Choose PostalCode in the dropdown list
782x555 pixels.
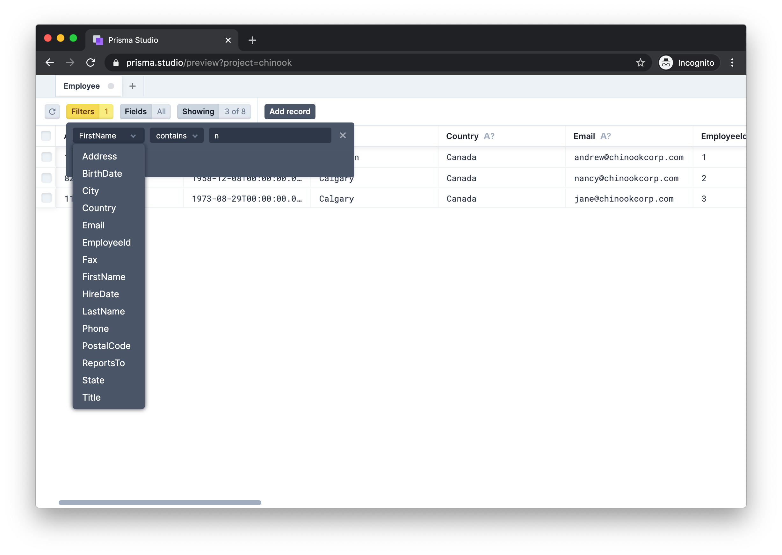click(106, 346)
